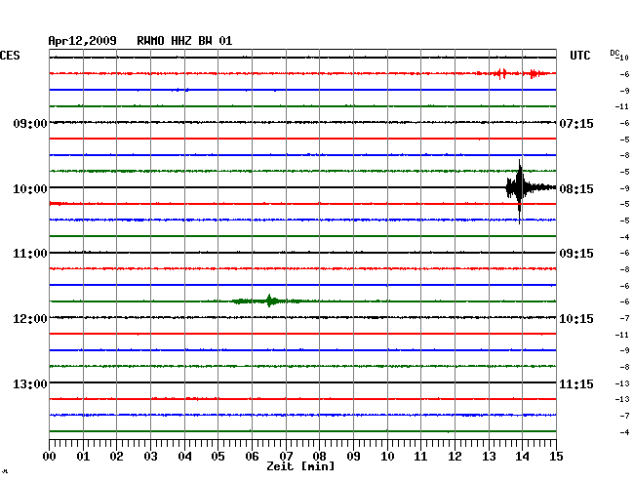Click minute label 04 on the time axis

coord(184,457)
